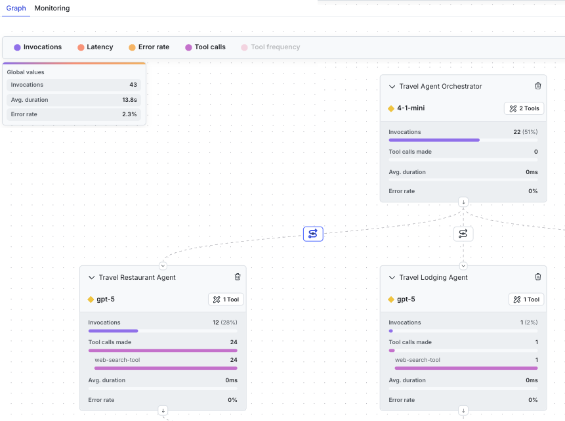Click the 1 Tool button on Travel Restaurant Agent
Image resolution: width=565 pixels, height=421 pixels.
pos(225,299)
